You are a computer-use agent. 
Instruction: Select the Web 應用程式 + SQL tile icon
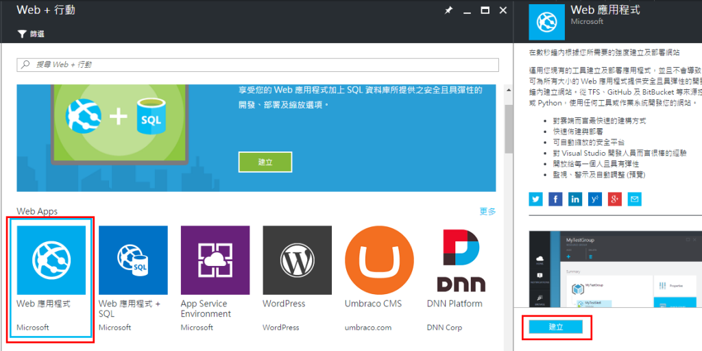click(x=134, y=260)
